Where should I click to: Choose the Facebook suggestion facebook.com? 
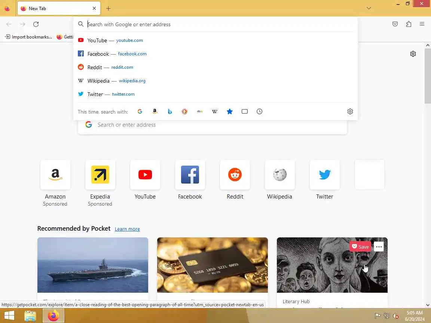point(215,54)
